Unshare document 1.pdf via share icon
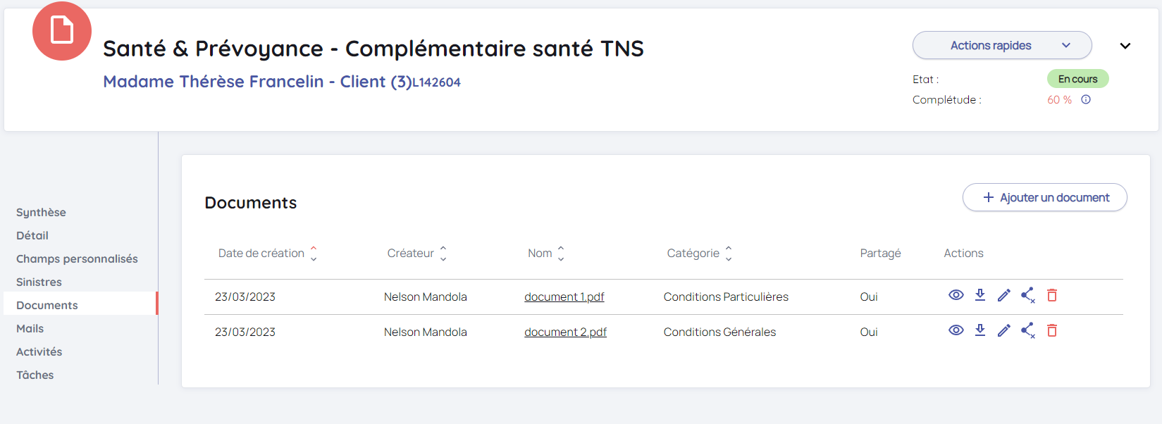The image size is (1162, 424). tap(1027, 295)
